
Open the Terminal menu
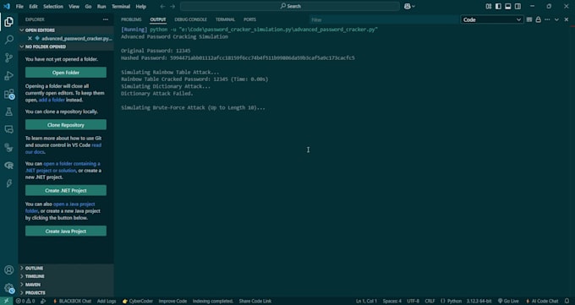coord(121,6)
